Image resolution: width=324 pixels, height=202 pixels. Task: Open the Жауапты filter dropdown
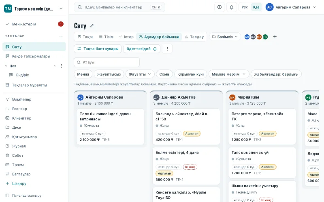[x=140, y=74]
